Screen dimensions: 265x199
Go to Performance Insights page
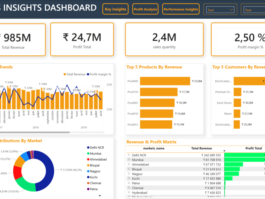(x=181, y=9)
